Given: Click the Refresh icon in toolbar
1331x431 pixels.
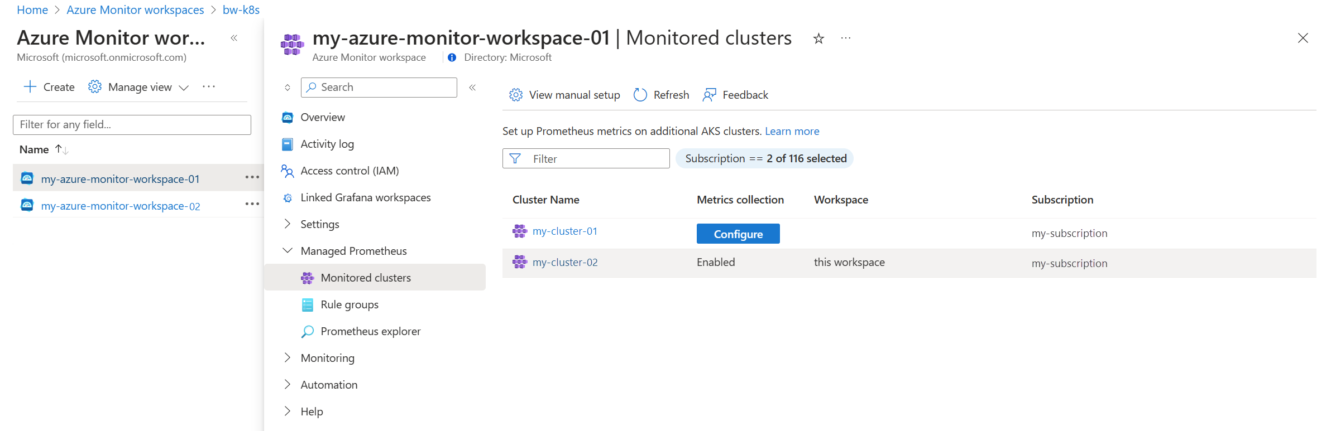Looking at the screenshot, I should coord(640,95).
